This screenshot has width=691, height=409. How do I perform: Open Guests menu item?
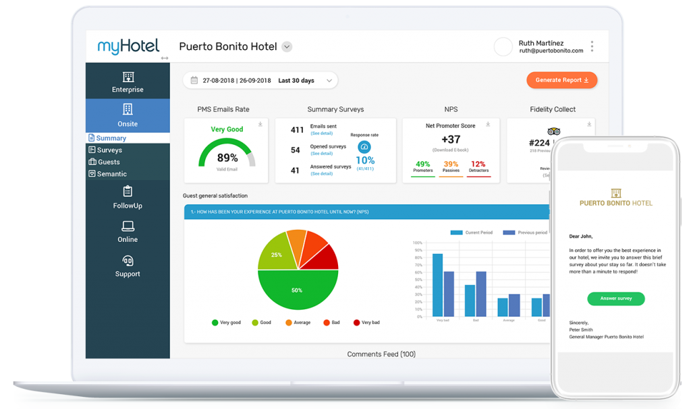point(128,162)
